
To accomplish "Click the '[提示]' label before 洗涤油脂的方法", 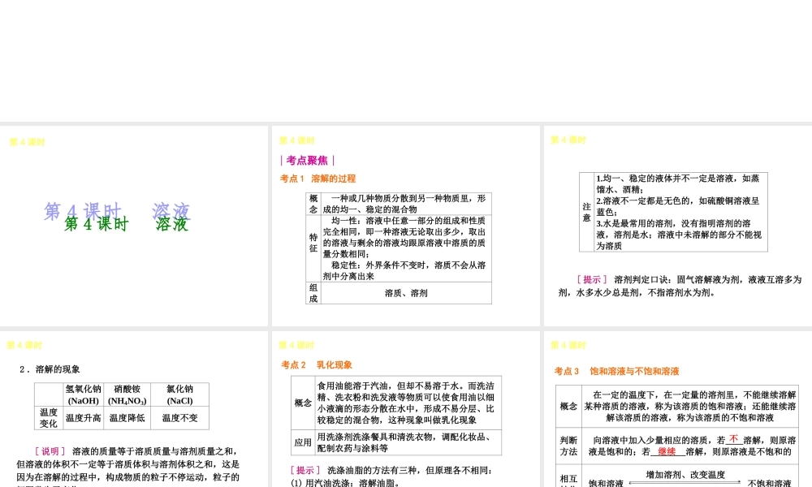I will pos(305,471).
